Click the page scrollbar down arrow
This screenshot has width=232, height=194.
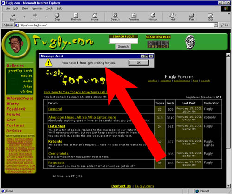pos(228,186)
